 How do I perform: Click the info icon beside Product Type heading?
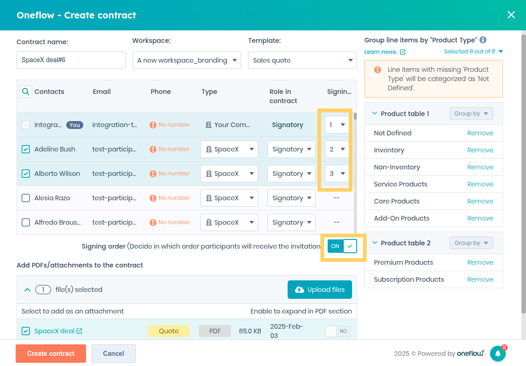click(x=483, y=40)
